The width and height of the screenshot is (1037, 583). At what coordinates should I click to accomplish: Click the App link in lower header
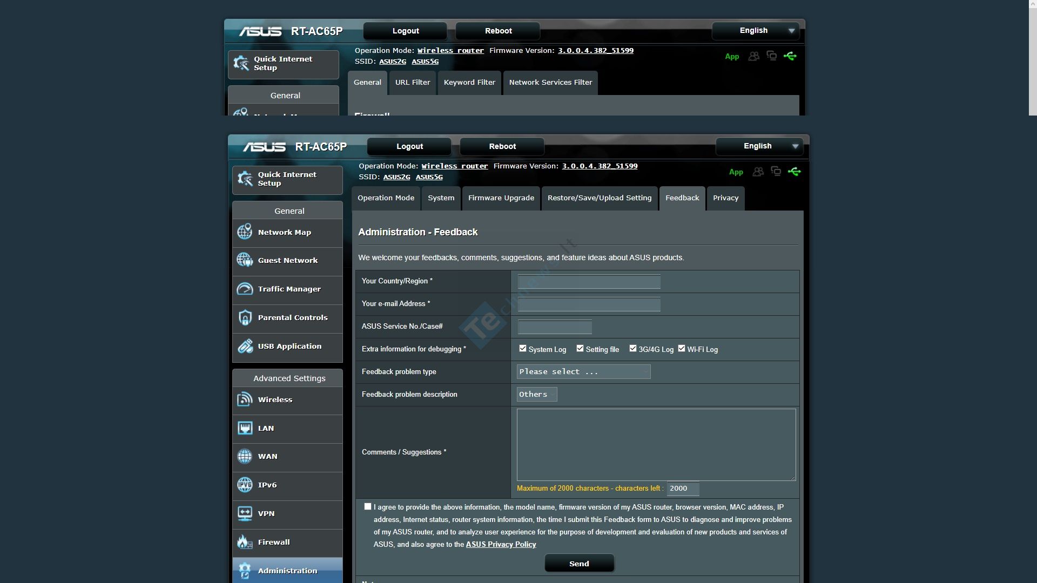pyautogui.click(x=736, y=172)
